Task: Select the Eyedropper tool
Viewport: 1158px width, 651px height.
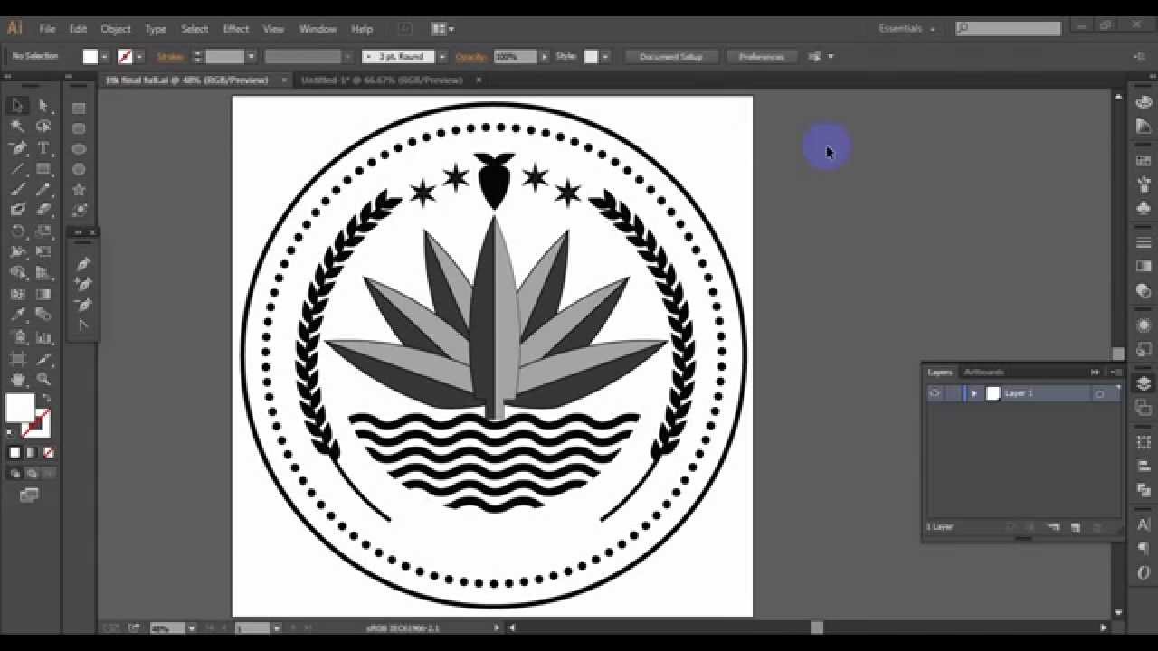Action: coord(17,315)
